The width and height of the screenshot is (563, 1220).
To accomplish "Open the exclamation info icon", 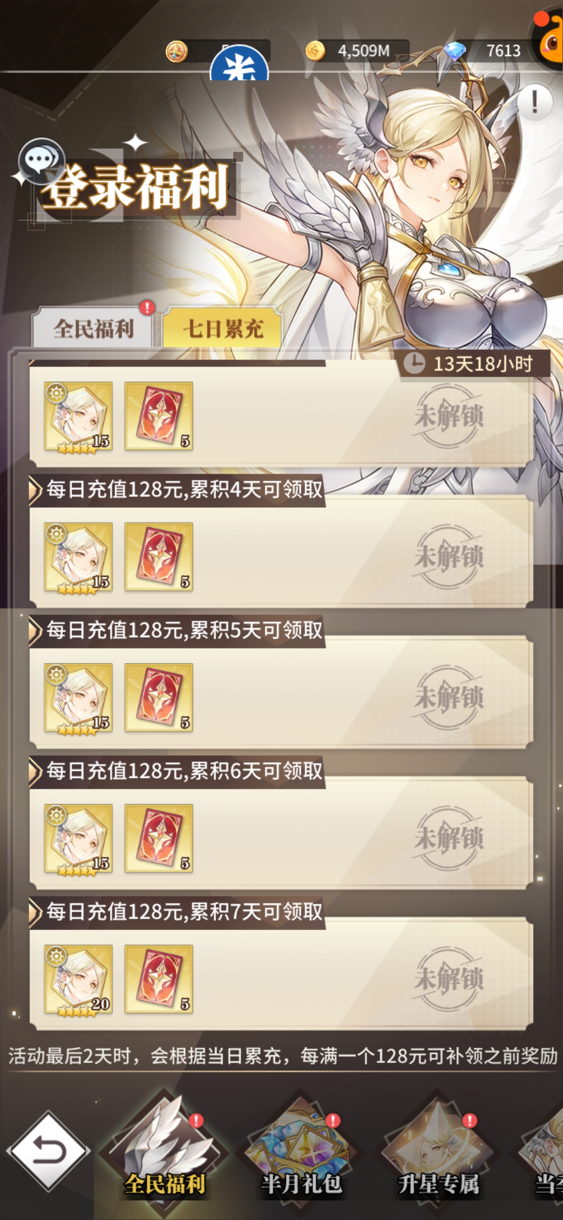I will [x=535, y=102].
